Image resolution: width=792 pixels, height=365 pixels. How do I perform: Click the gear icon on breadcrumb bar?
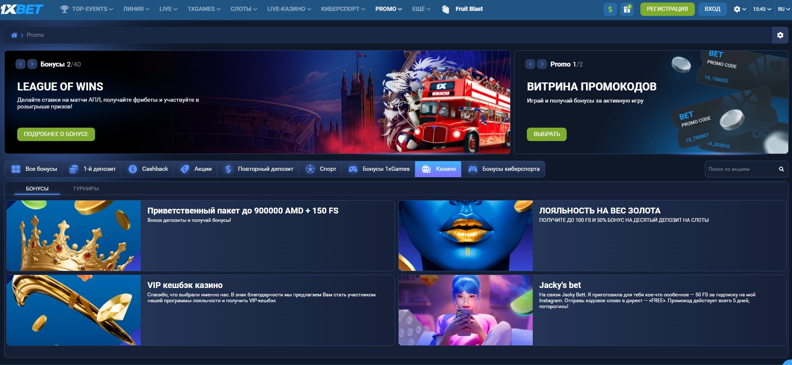(x=780, y=35)
